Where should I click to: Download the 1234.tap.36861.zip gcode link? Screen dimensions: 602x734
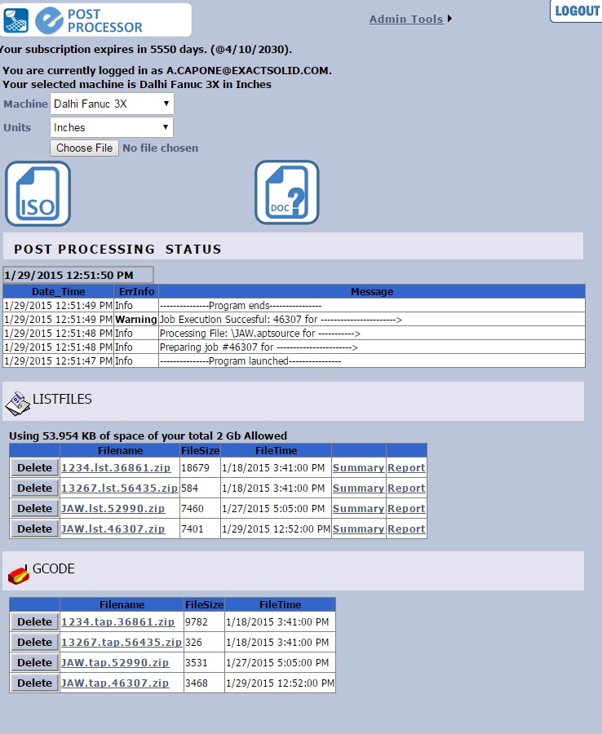[117, 621]
